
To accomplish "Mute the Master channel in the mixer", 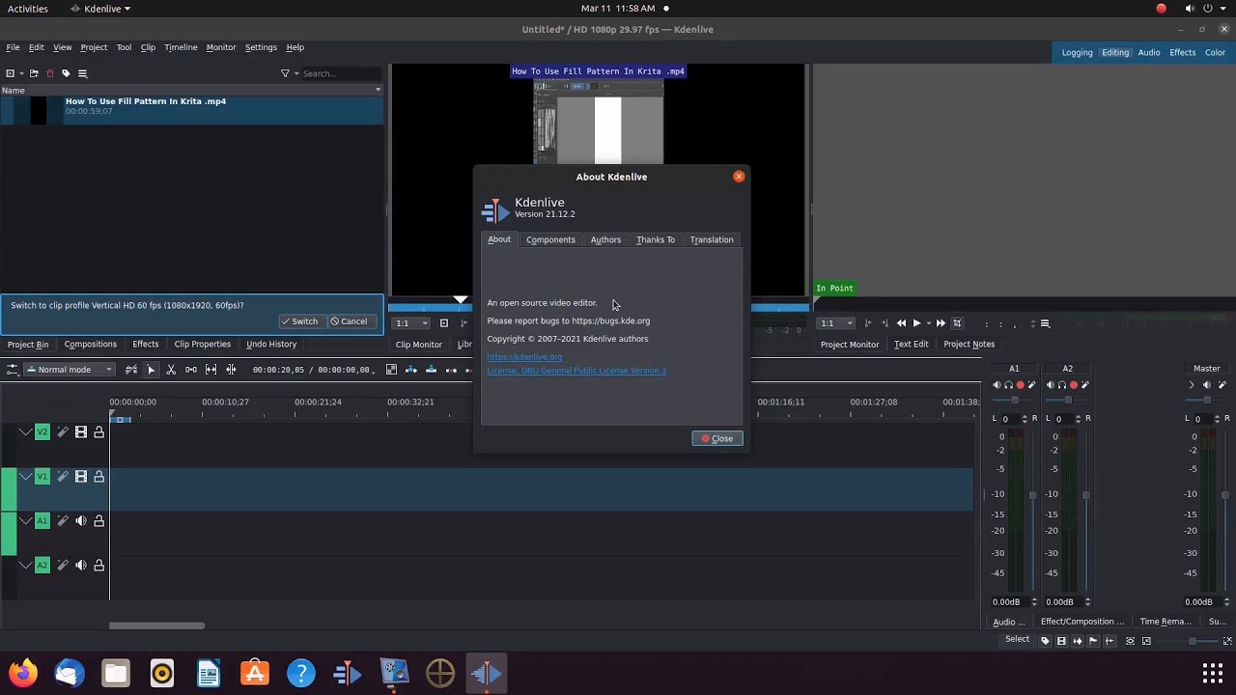I will coord(1206,385).
